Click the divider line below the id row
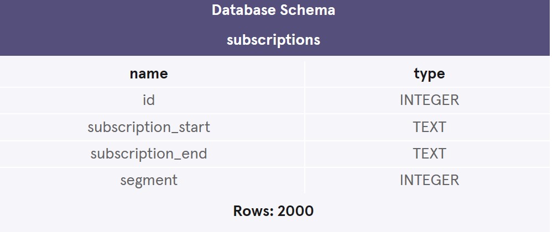The image size is (552, 232). click(x=221, y=114)
